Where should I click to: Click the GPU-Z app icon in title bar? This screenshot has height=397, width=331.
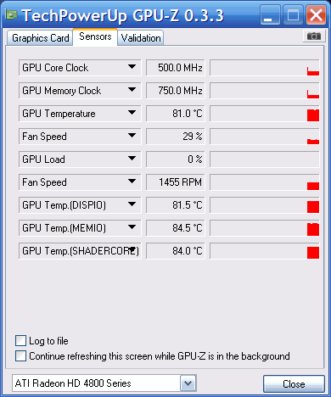point(11,14)
